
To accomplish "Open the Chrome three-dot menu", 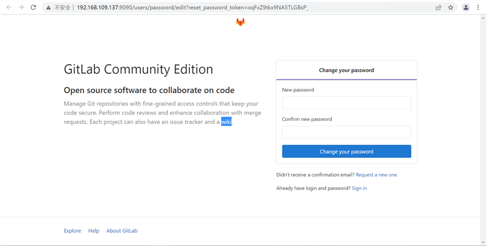I will point(478,8).
